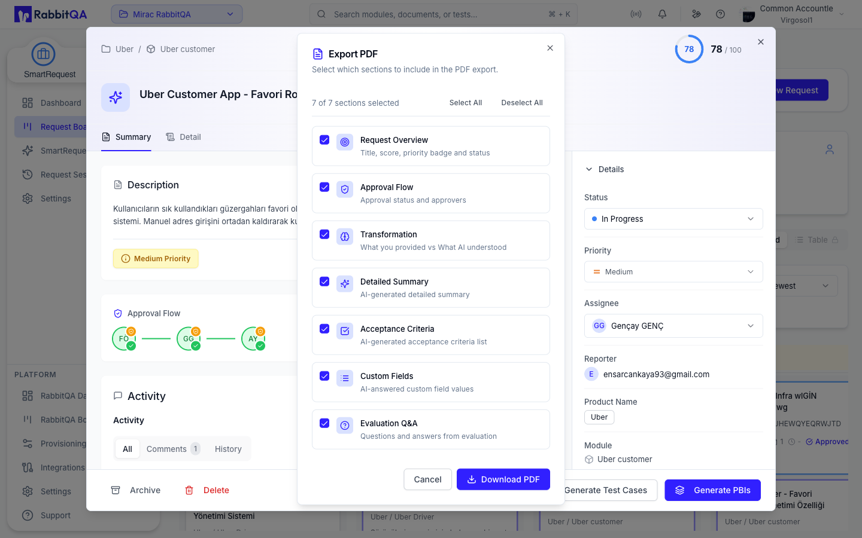
Task: Uncheck the Approval Flow checkbox
Action: [324, 187]
